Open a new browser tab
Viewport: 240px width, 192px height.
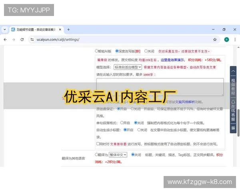pos(68,29)
